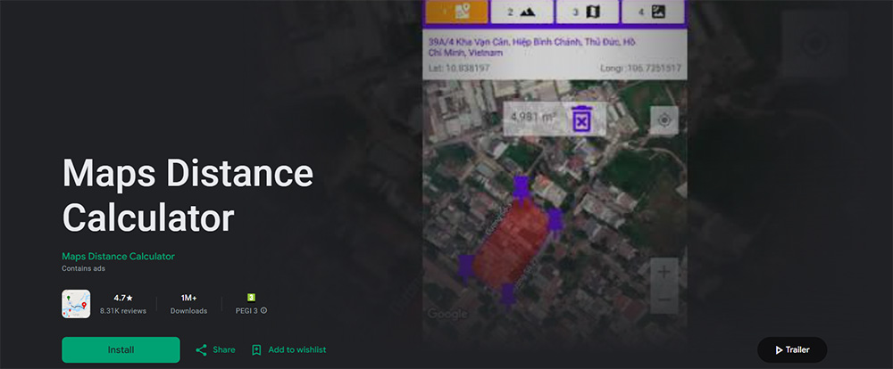Click the wishlist bookmark icon
Screen dimensions: 893x369
(x=256, y=349)
